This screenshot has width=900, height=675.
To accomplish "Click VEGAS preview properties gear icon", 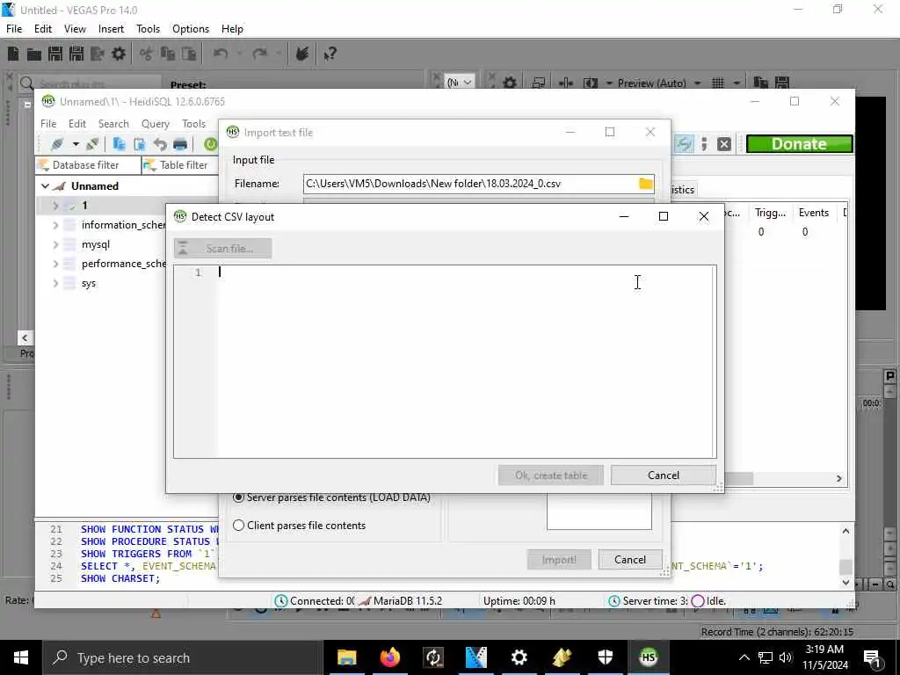I will tap(510, 83).
